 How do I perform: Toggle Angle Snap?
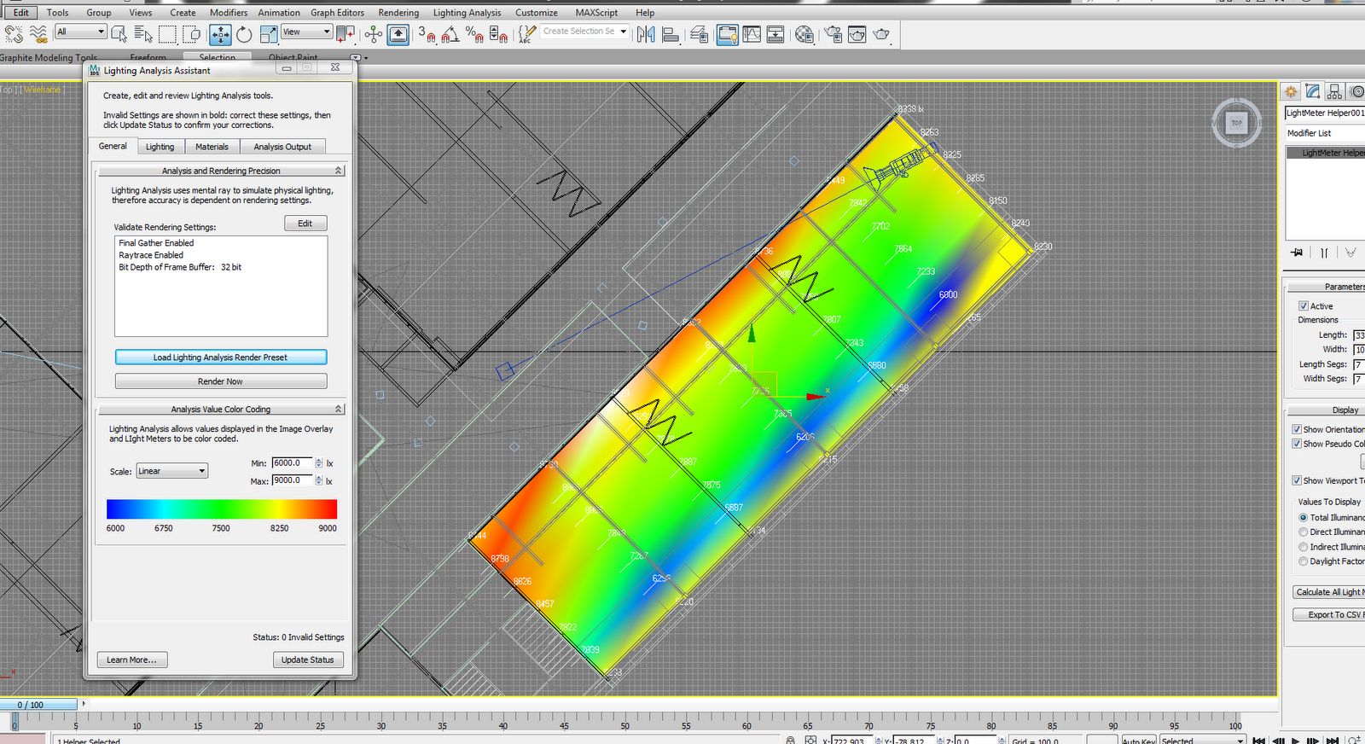click(450, 34)
